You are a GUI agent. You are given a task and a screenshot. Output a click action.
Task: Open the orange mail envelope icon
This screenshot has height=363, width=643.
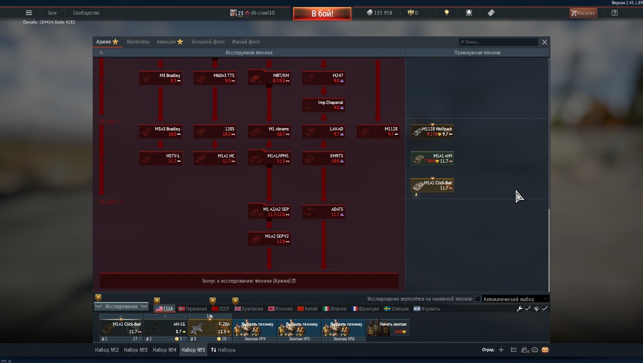(545, 350)
